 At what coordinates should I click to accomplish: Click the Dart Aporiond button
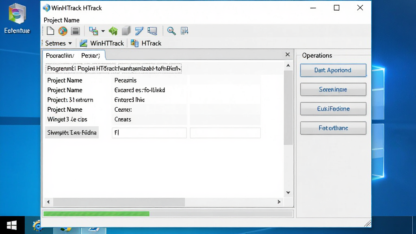pos(333,70)
